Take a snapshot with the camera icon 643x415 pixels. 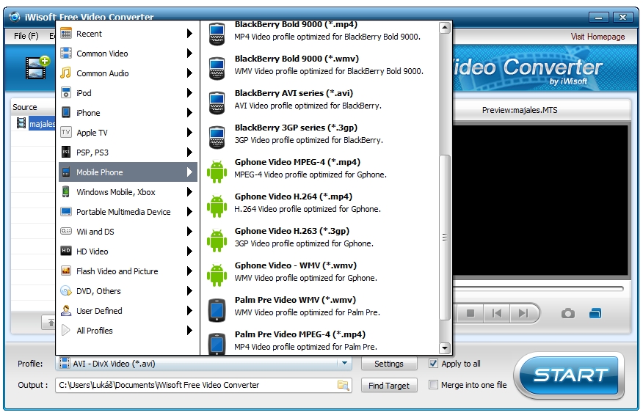[567, 314]
